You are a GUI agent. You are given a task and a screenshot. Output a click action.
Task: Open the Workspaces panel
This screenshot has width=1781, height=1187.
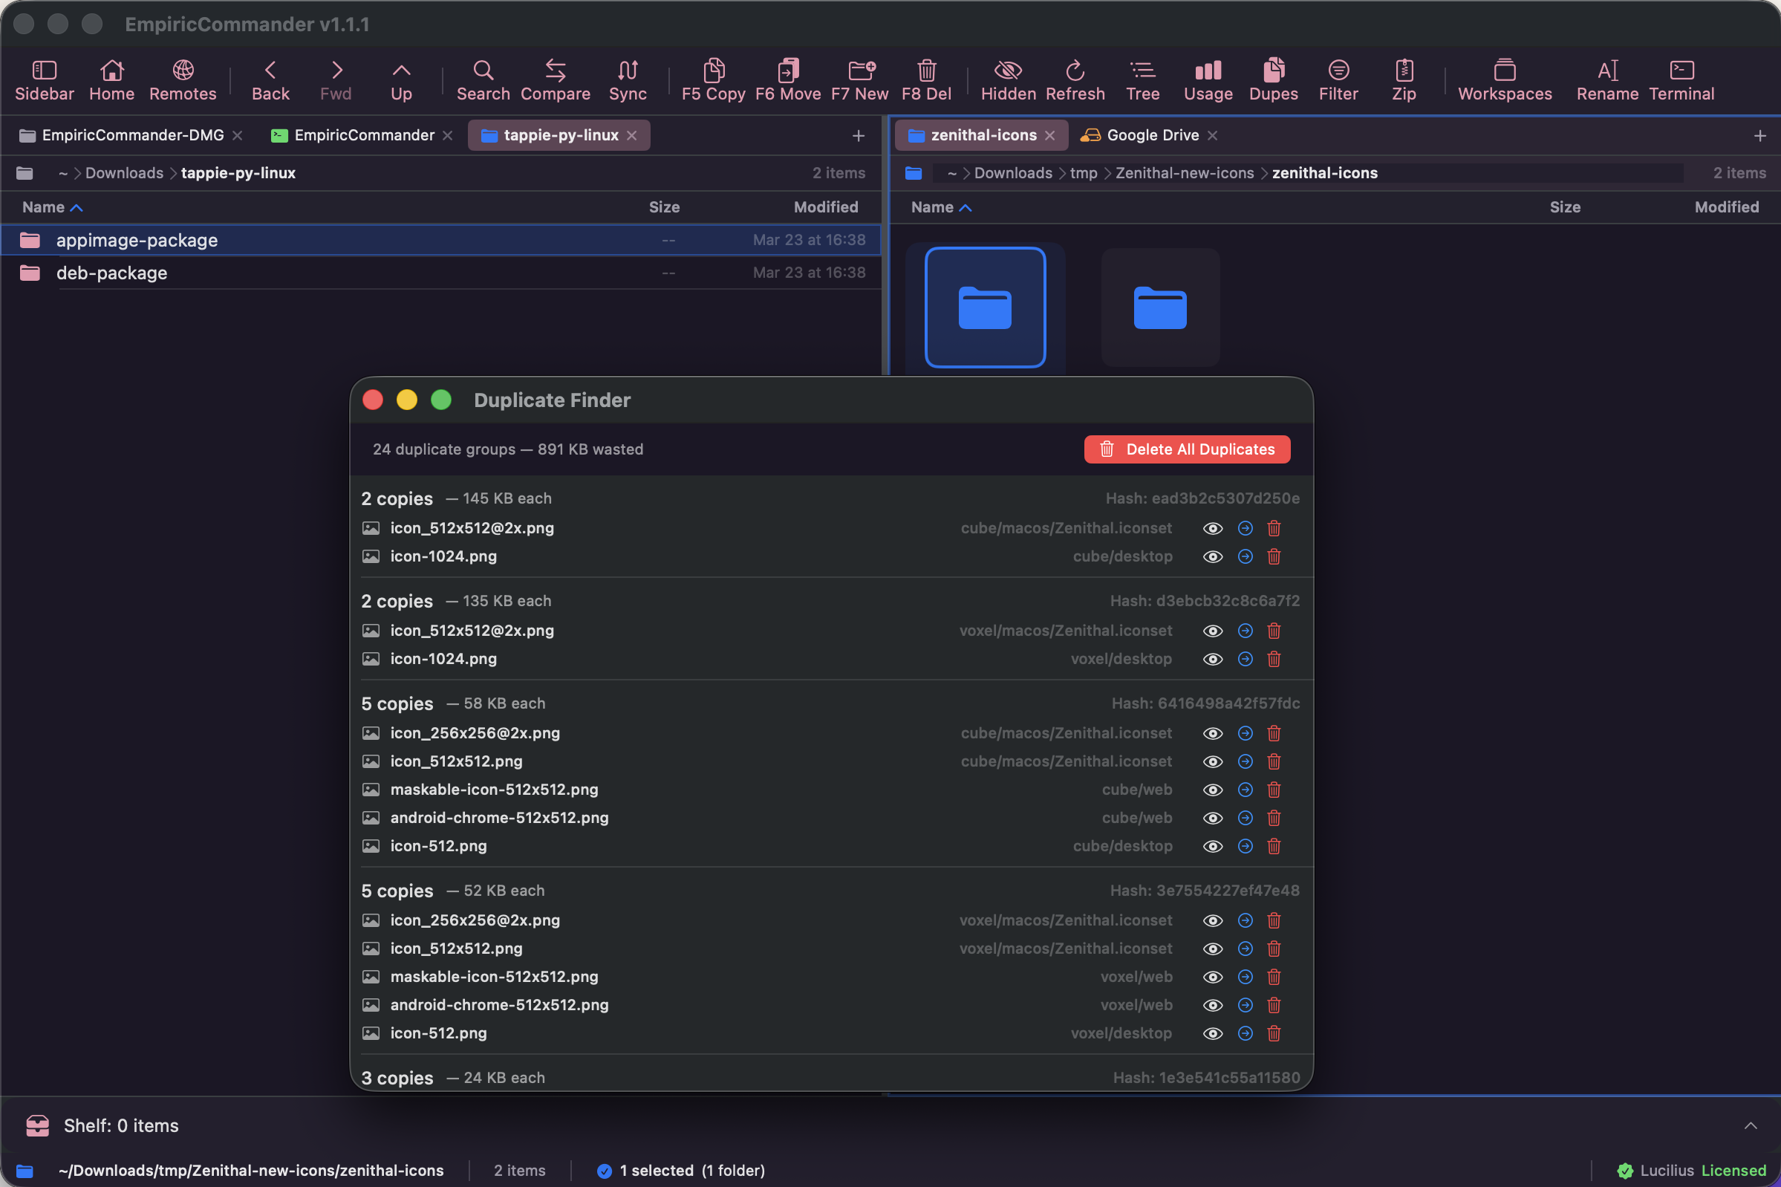(x=1504, y=79)
